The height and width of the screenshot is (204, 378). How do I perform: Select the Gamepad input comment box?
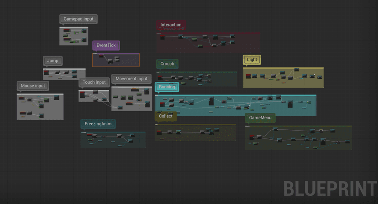[78, 19]
